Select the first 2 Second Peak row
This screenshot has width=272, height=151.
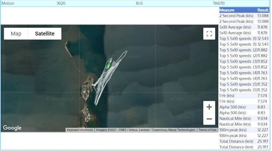click(244, 16)
